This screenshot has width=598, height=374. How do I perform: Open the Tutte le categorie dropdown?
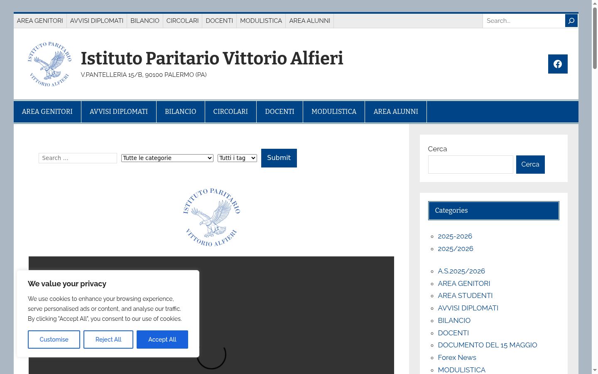pos(167,158)
